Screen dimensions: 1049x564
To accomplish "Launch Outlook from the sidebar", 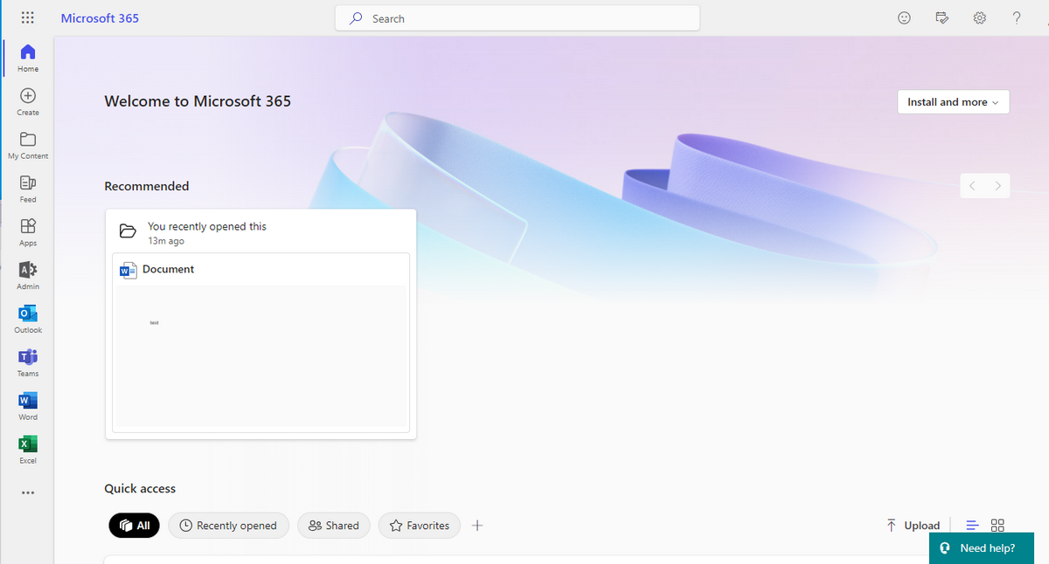I will [x=28, y=320].
